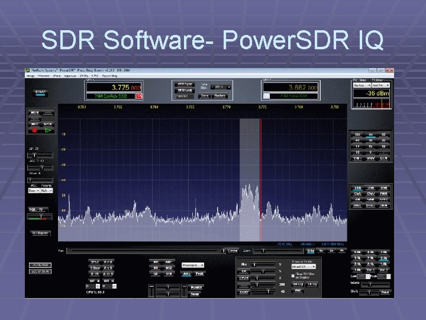Image resolution: width=426 pixels, height=320 pixels.
Task: Open the Tune Step selector
Action: 221,87
